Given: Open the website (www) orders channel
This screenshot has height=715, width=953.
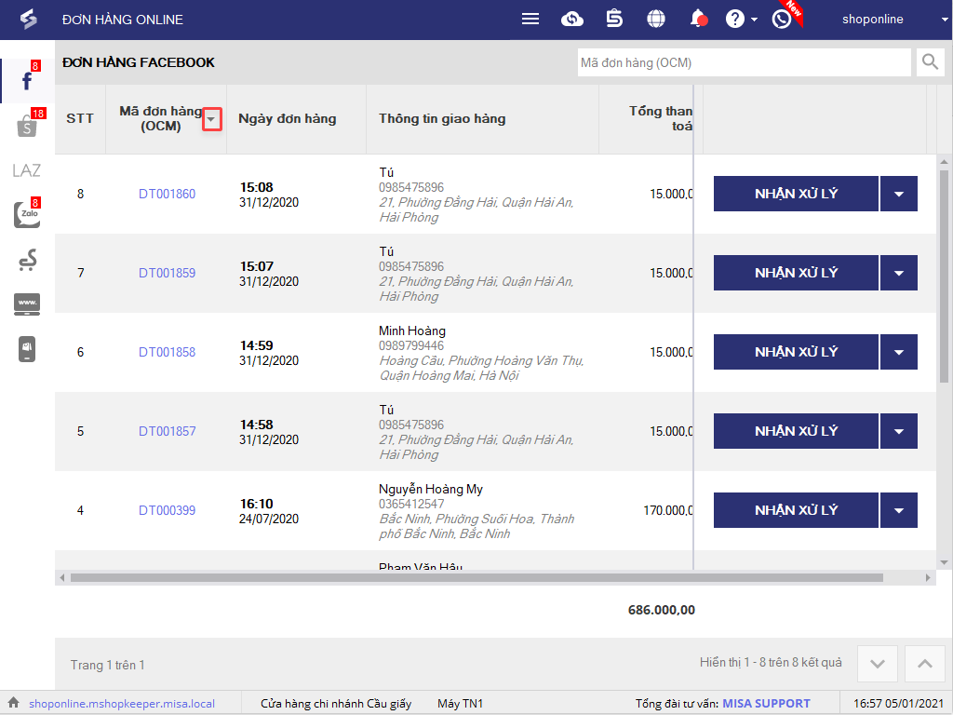Looking at the screenshot, I should click(x=27, y=304).
